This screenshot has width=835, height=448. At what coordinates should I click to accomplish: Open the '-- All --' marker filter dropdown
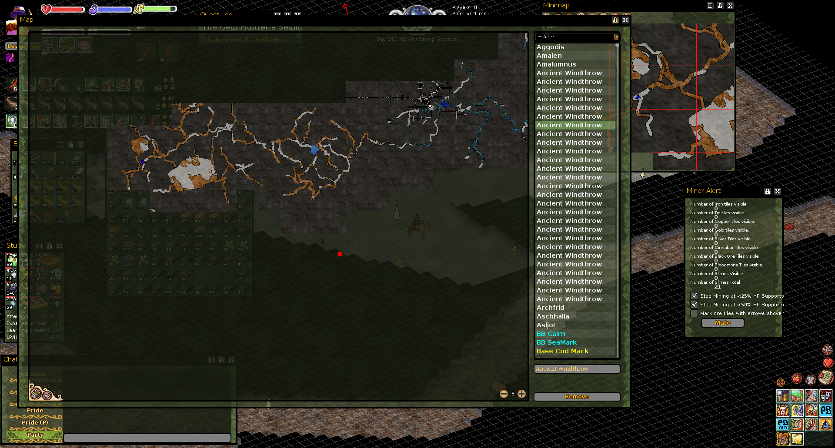tap(577, 37)
